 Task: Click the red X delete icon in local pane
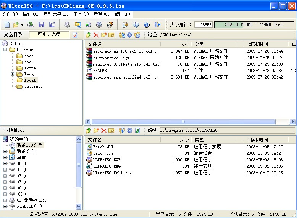[x=104, y=130]
